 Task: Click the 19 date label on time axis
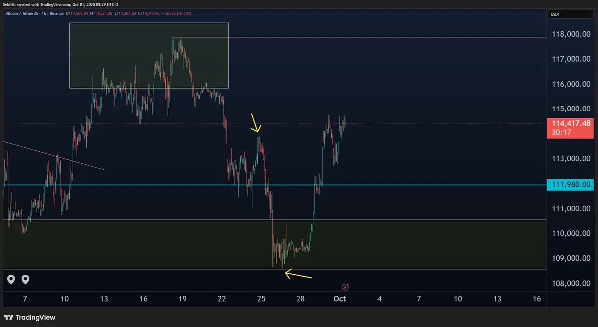click(x=182, y=299)
